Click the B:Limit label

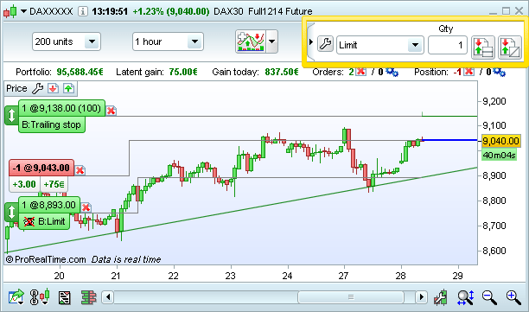44,221
